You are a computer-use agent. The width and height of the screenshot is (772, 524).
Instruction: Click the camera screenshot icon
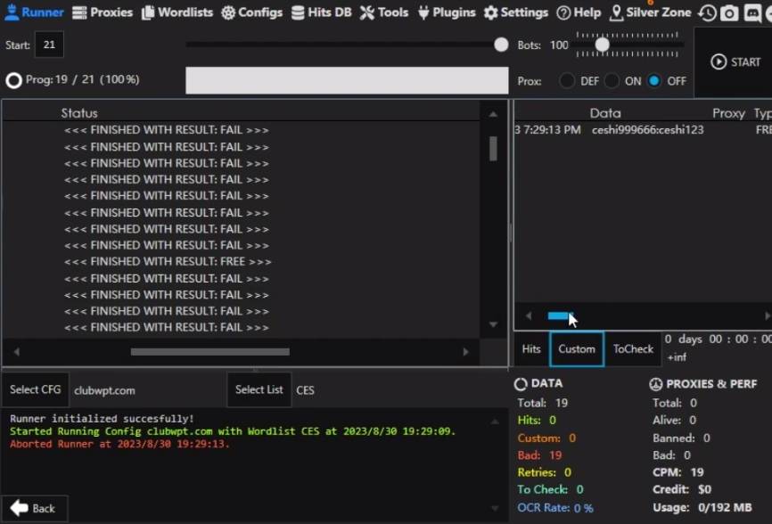[729, 13]
